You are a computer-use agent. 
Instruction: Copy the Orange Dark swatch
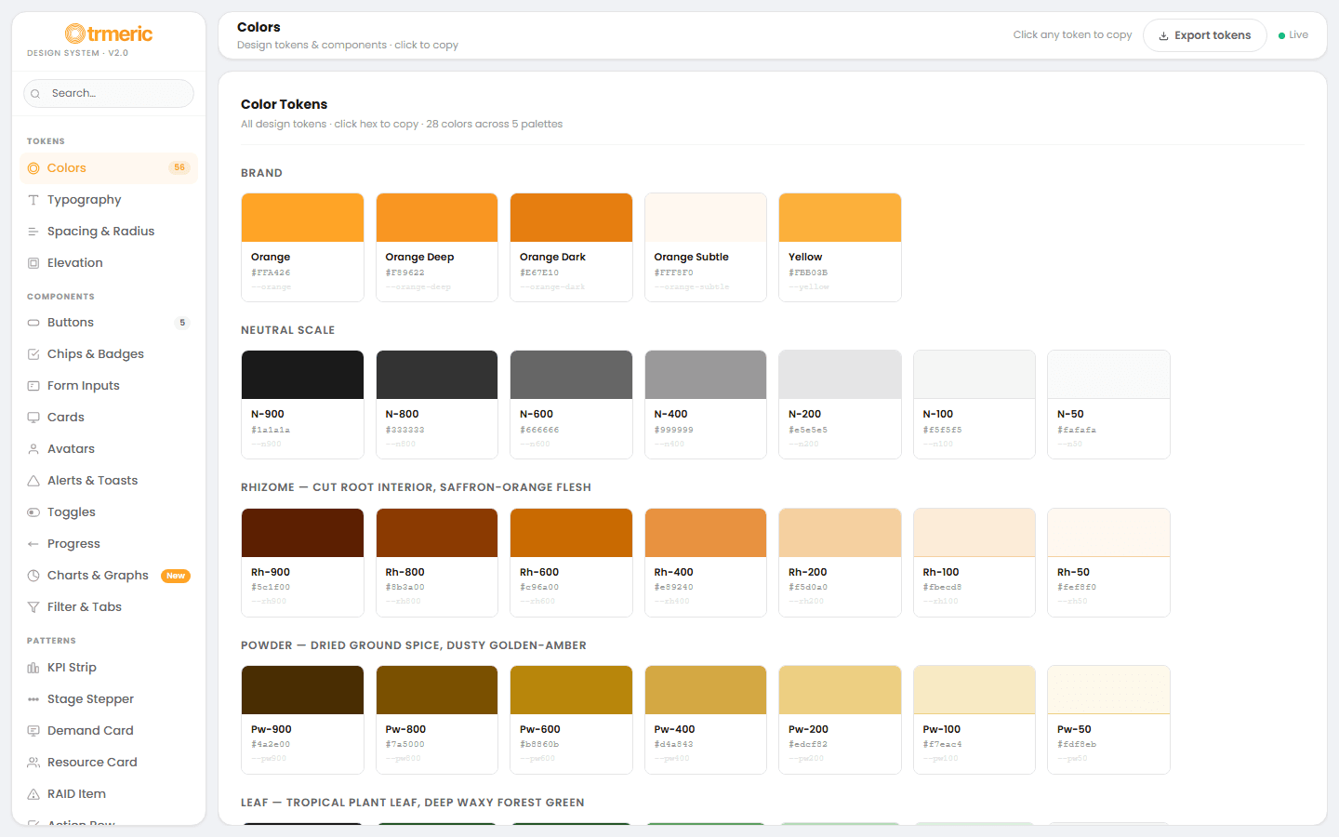click(x=571, y=247)
